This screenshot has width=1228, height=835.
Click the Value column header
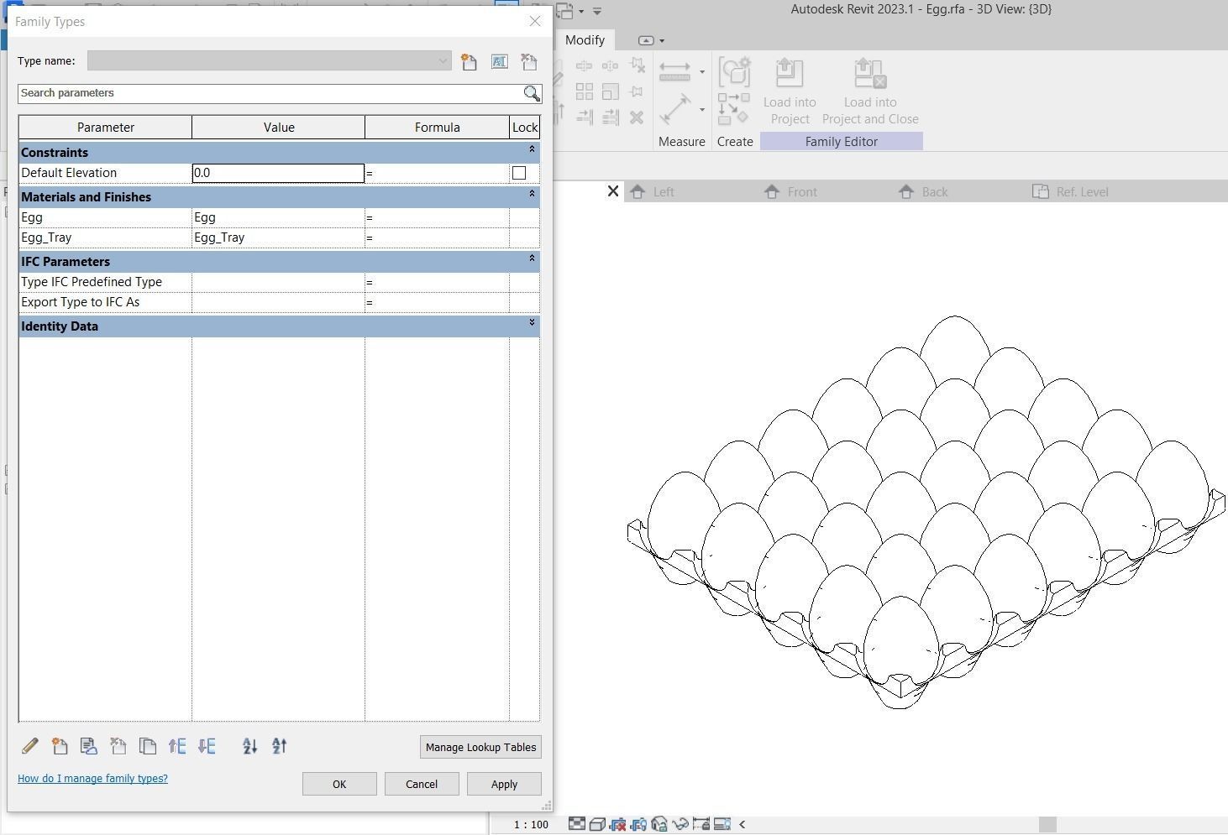pos(279,128)
